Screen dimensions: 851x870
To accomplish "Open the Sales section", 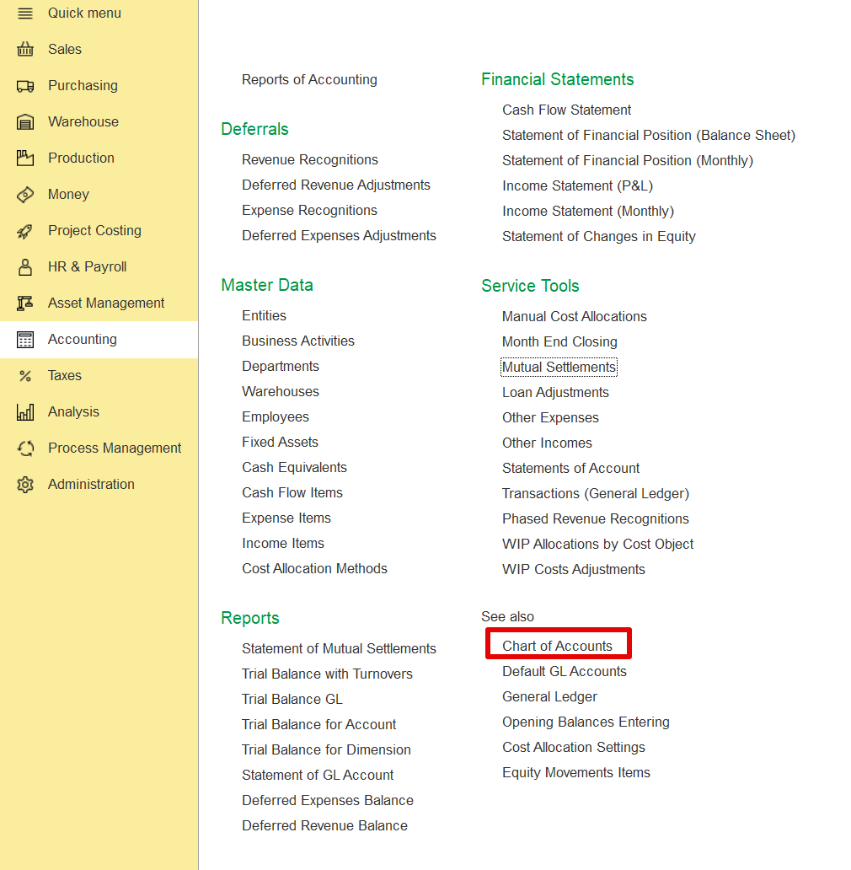I will coord(65,50).
